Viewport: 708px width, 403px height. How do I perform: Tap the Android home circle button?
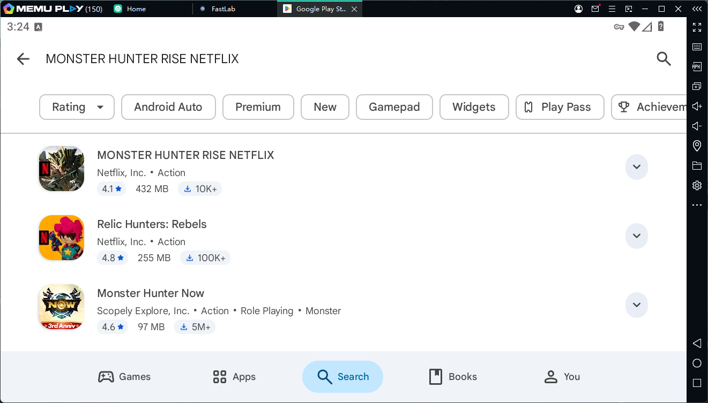point(697,363)
